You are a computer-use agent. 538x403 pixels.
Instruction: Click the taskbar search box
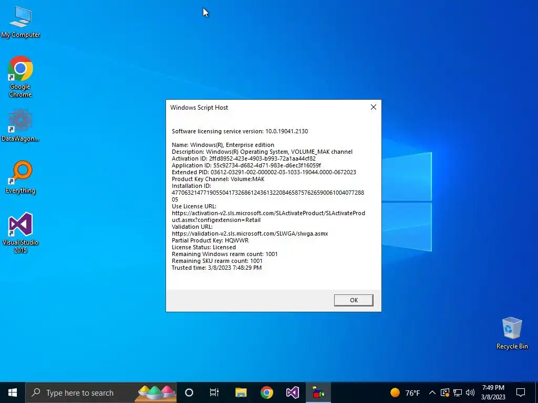pos(101,393)
